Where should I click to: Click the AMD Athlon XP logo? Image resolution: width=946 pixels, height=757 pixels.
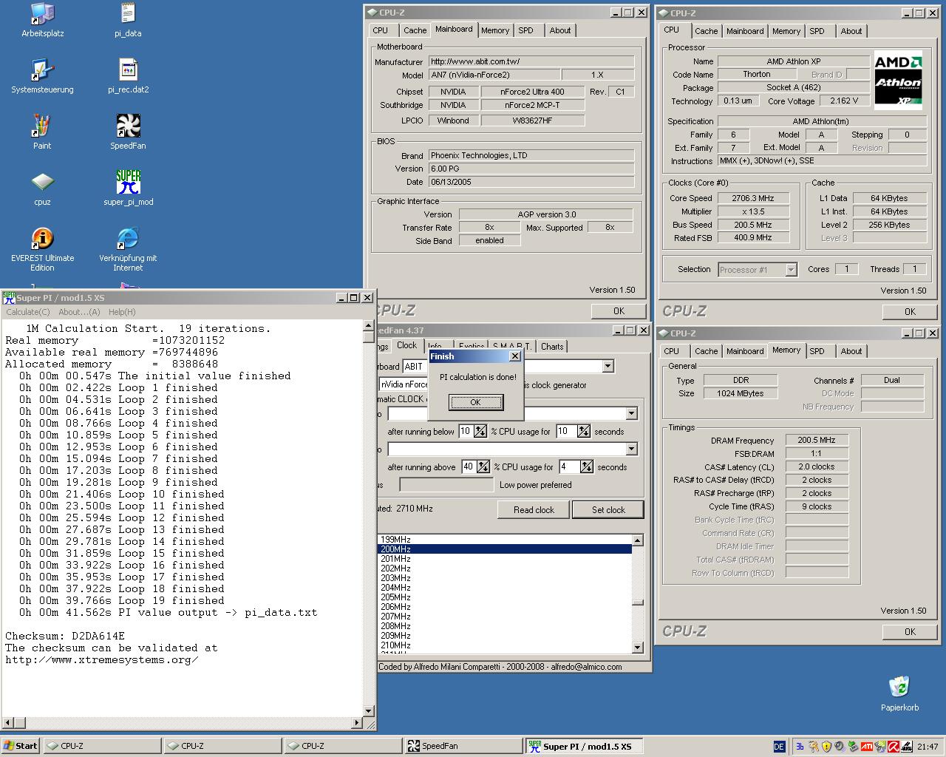tap(898, 80)
